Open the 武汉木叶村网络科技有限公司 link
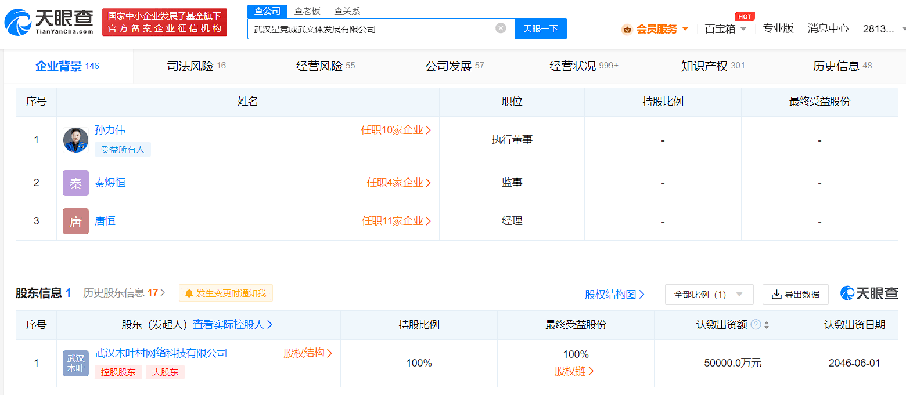Screen dimensions: 906x395 pyautogui.click(x=161, y=353)
